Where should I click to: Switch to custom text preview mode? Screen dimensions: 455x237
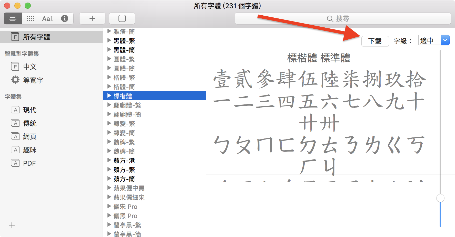click(x=47, y=18)
